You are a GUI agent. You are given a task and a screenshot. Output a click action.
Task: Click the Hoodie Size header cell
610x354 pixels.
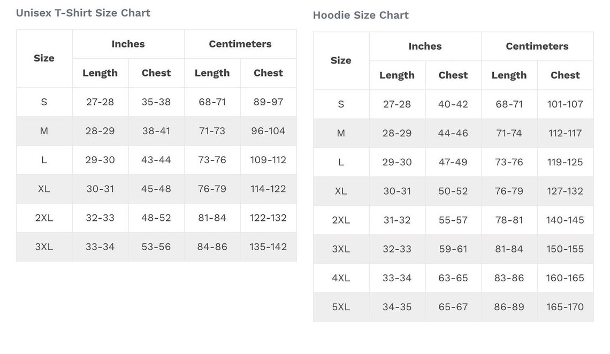pyautogui.click(x=341, y=60)
